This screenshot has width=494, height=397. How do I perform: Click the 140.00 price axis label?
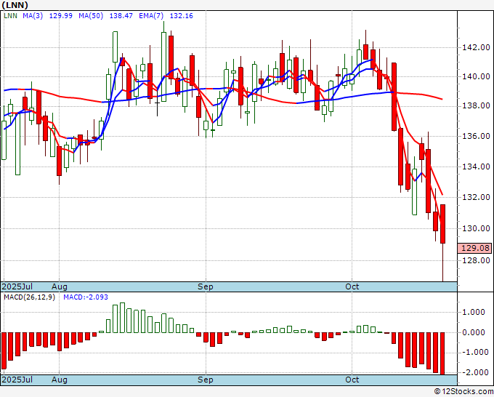pos(476,76)
